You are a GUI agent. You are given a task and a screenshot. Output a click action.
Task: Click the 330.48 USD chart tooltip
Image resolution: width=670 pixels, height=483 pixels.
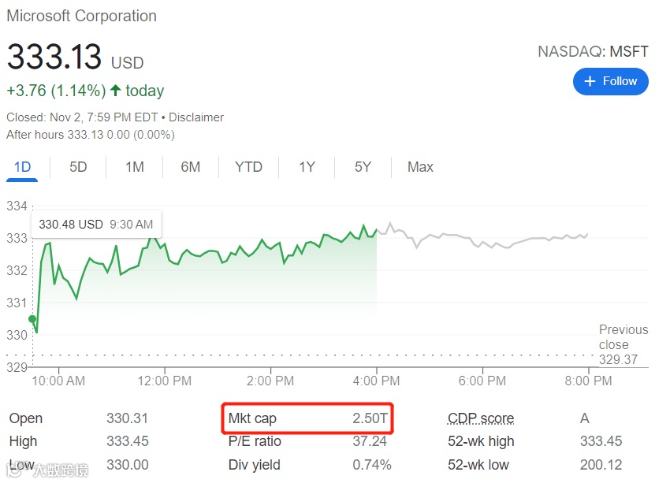tap(96, 225)
